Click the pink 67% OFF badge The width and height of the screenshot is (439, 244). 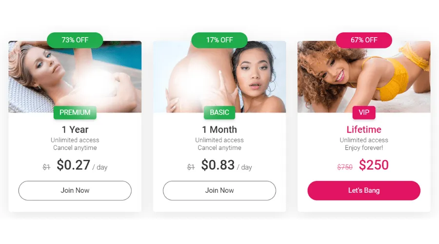pyautogui.click(x=363, y=40)
